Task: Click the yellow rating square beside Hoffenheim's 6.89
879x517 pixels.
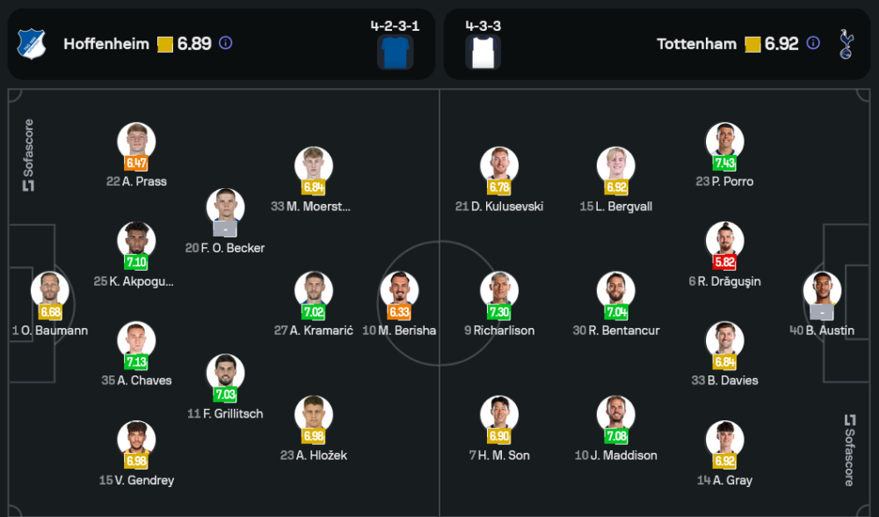Action: (x=165, y=44)
